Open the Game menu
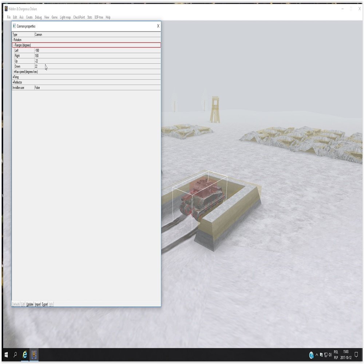The width and height of the screenshot is (364, 364). [55, 17]
